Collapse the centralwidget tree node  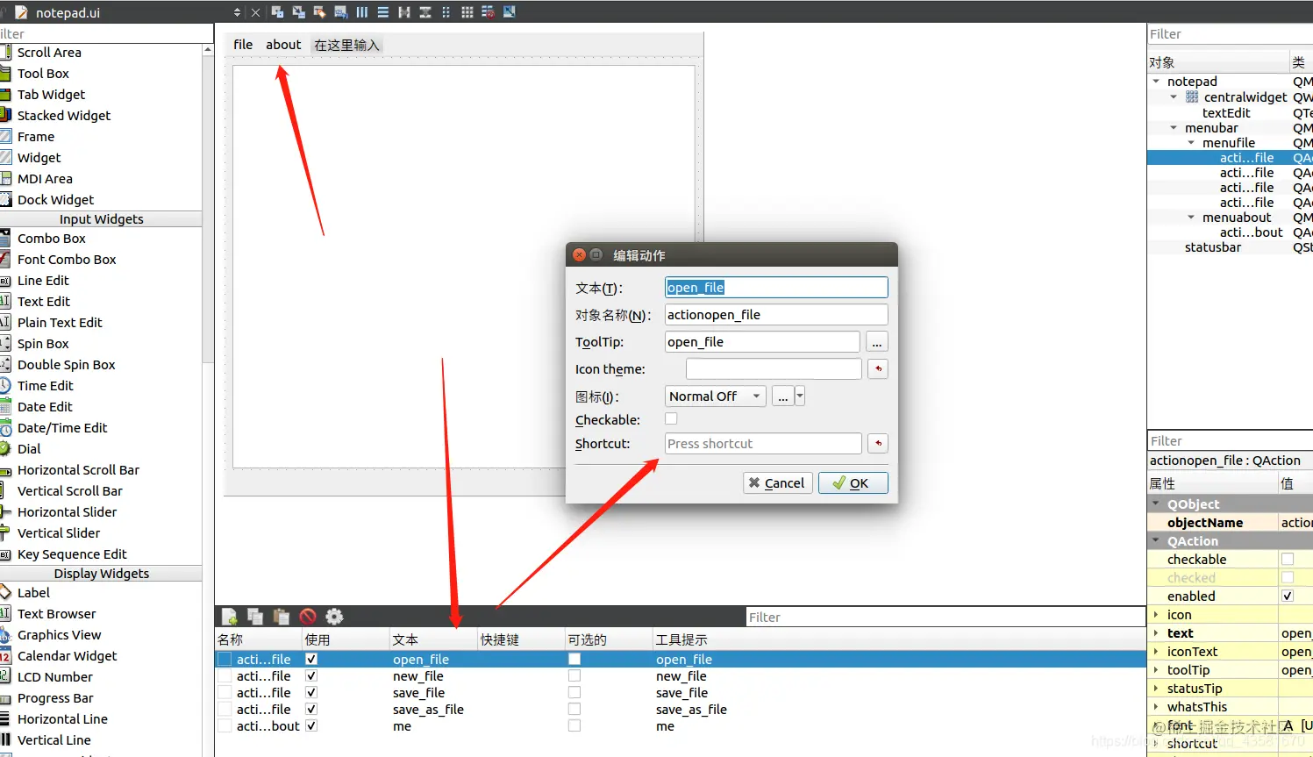[x=1174, y=97]
